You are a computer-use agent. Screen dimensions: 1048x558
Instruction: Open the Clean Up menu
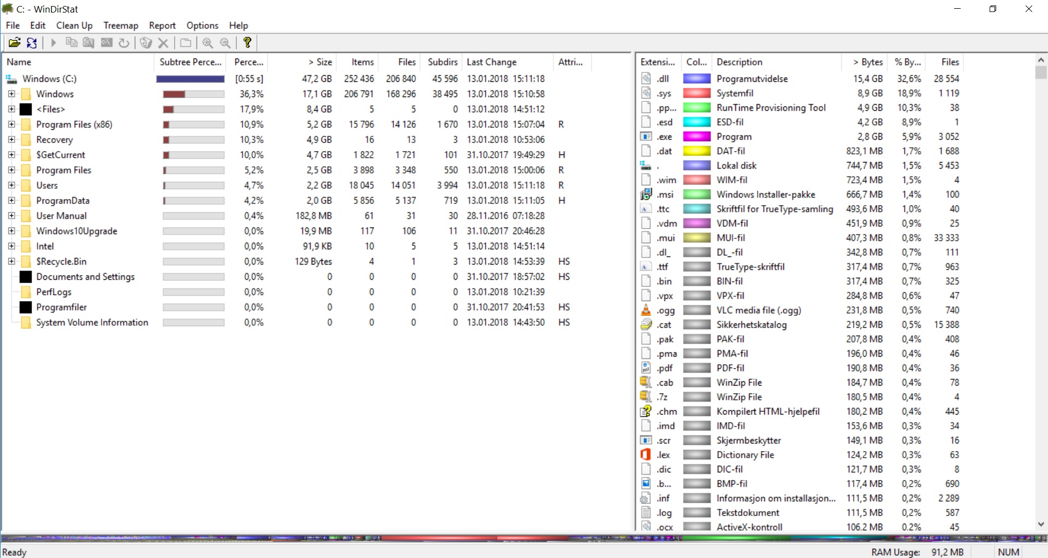coord(74,25)
